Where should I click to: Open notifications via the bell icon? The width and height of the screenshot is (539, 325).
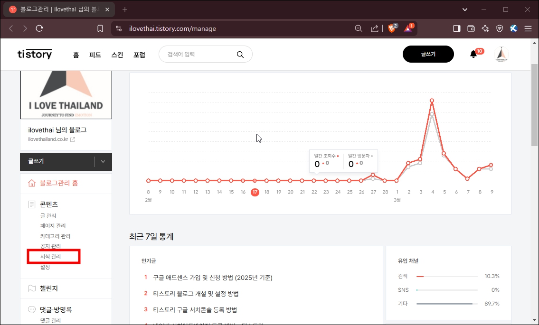[473, 54]
